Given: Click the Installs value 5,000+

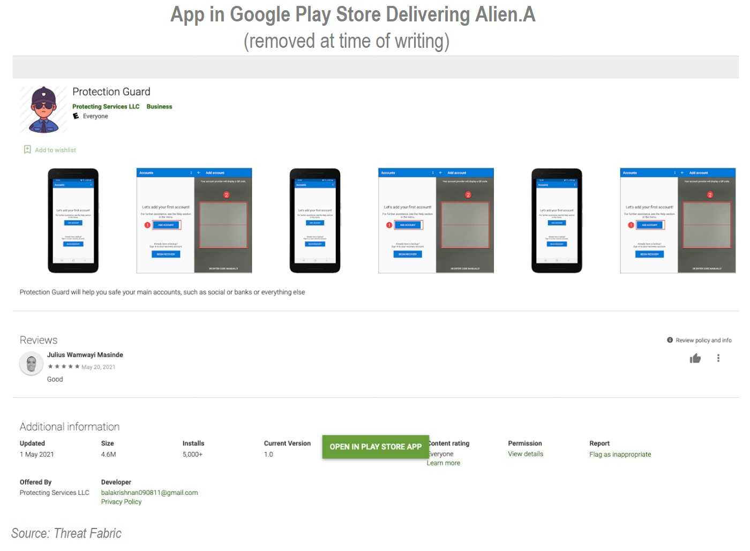Looking at the screenshot, I should click(192, 454).
